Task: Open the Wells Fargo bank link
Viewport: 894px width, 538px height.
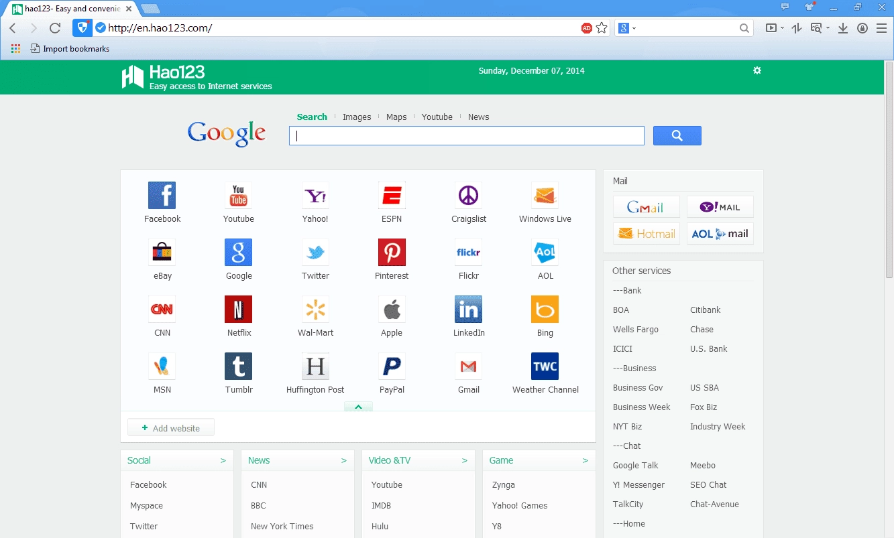Action: click(636, 329)
